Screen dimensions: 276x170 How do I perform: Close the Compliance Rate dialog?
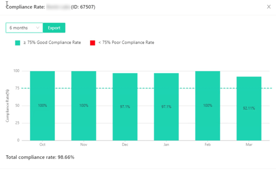(269, 7)
